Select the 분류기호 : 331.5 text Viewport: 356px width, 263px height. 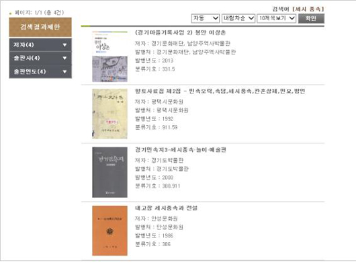point(155,69)
